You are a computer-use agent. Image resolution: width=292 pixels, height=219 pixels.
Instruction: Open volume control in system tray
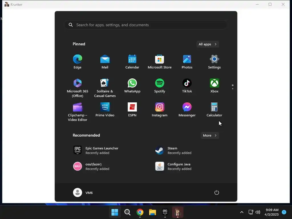point(258,212)
